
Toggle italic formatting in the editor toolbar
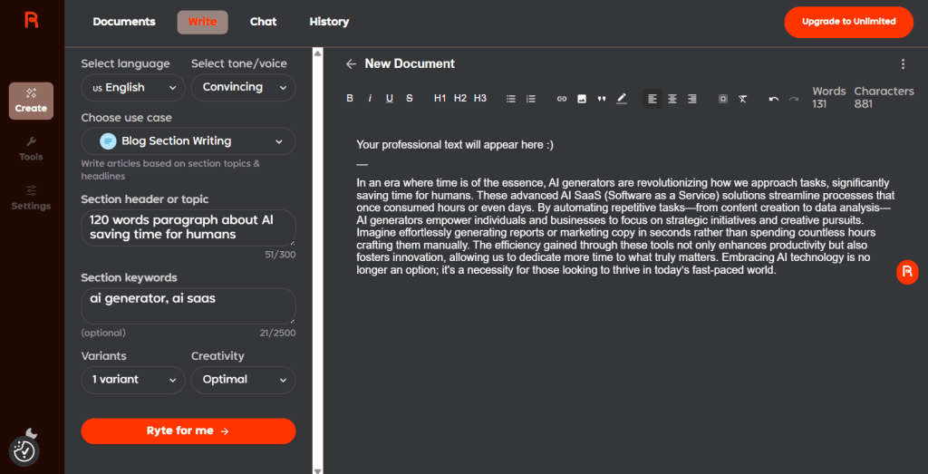pyautogui.click(x=370, y=99)
